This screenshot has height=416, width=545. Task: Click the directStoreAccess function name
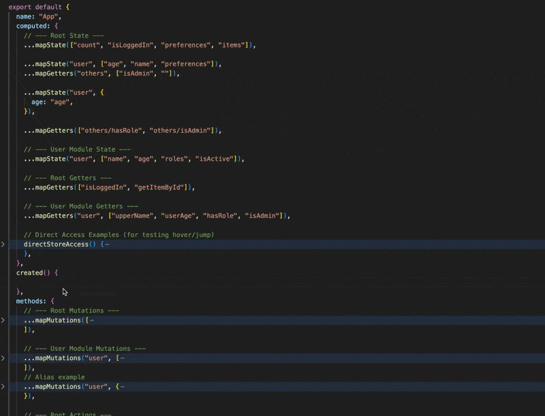56,244
